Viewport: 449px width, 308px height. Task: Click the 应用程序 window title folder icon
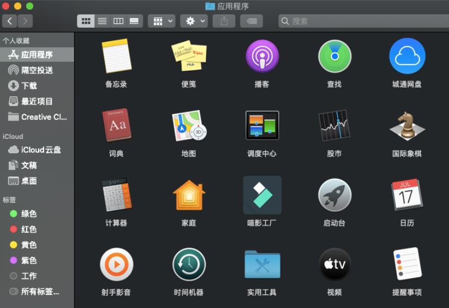(210, 7)
